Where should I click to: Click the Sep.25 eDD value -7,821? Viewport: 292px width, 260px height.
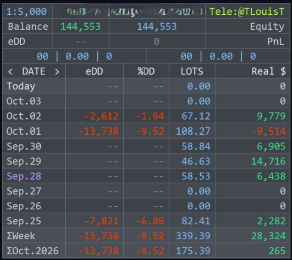[101, 221]
